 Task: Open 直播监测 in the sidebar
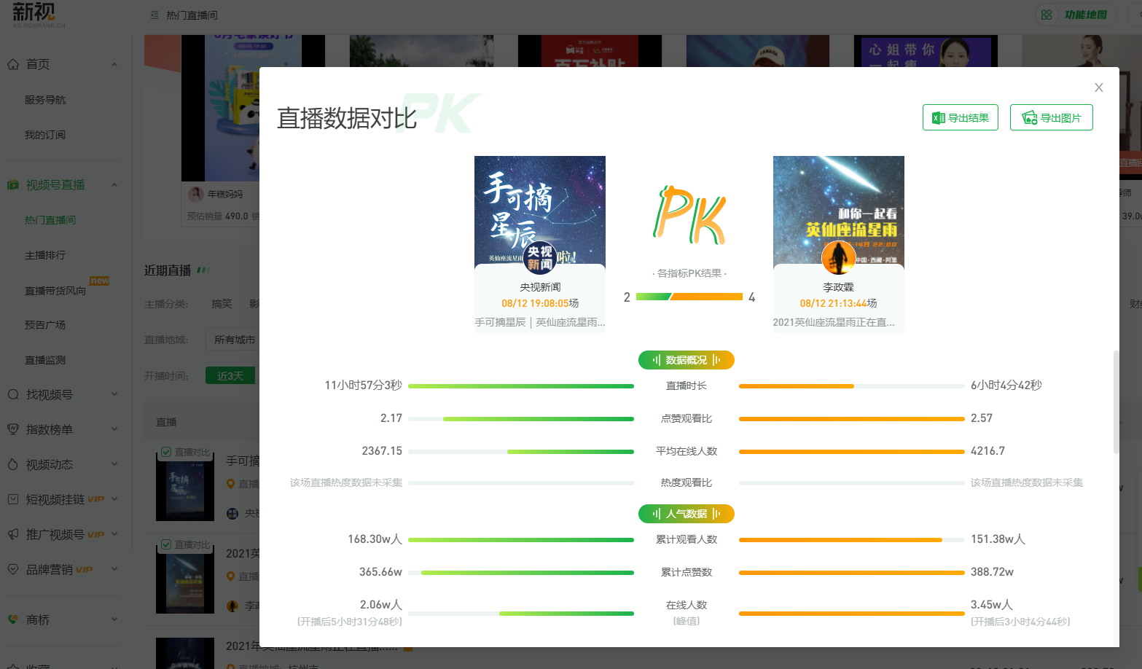tap(45, 360)
